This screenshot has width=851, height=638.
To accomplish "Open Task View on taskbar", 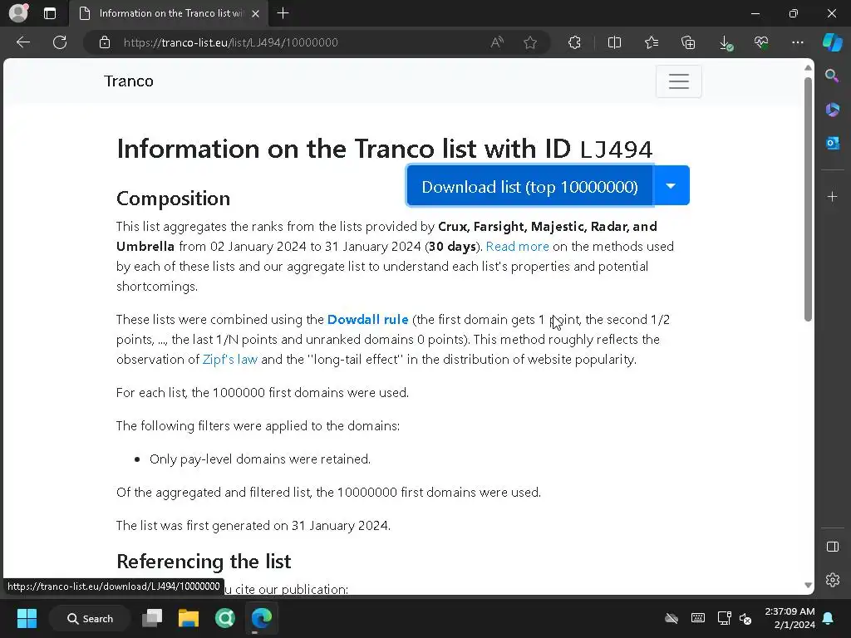I will (152, 618).
